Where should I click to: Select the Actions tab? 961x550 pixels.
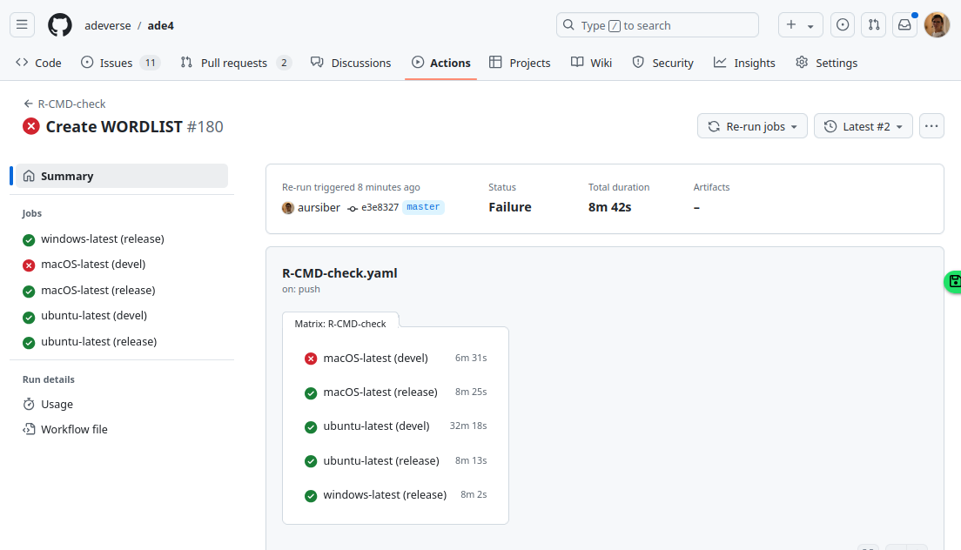pyautogui.click(x=440, y=63)
